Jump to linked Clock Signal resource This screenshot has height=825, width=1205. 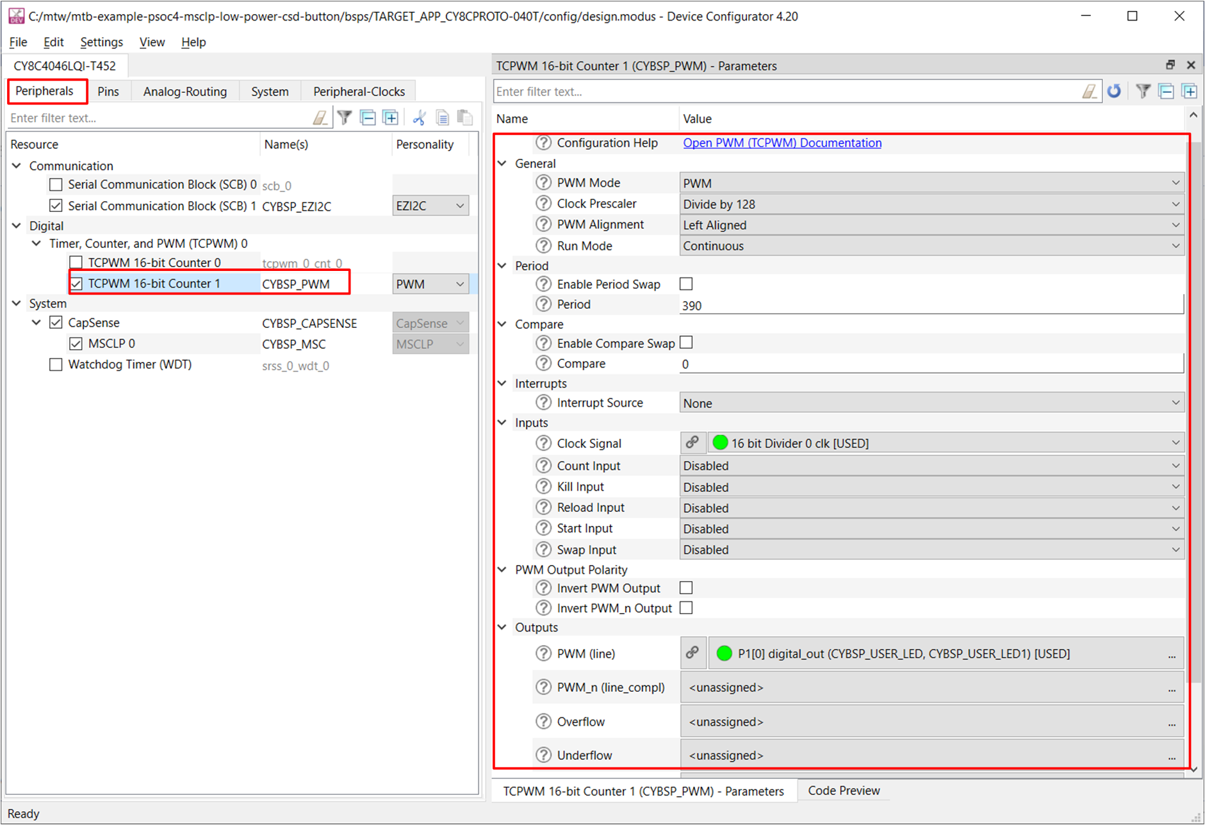click(x=693, y=443)
